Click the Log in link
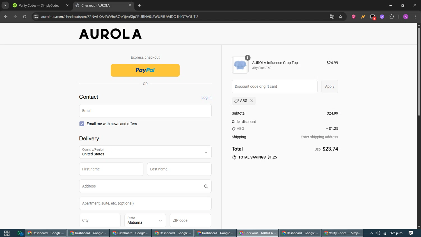This screenshot has height=237, width=421. (206, 97)
